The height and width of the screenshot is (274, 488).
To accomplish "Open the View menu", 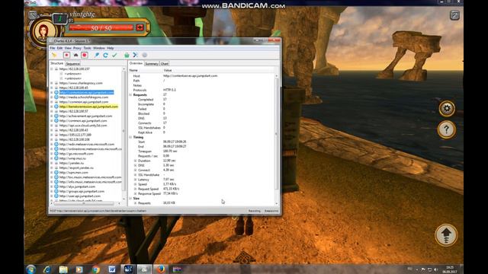I will (68, 48).
